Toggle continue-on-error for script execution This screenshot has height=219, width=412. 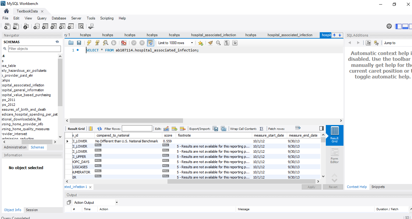click(124, 43)
